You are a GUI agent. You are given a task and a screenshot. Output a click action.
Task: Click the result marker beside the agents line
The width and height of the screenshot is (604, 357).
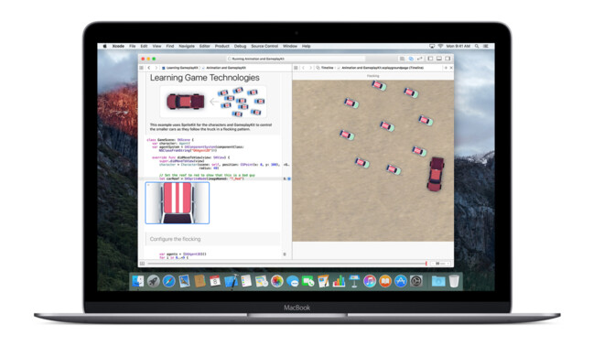pos(285,254)
